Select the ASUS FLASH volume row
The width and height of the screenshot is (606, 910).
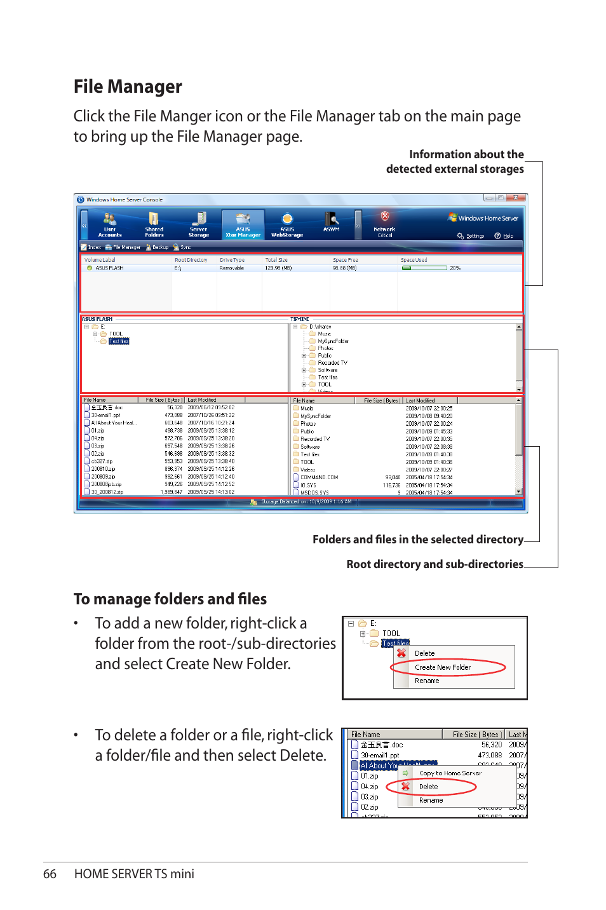[302, 268]
